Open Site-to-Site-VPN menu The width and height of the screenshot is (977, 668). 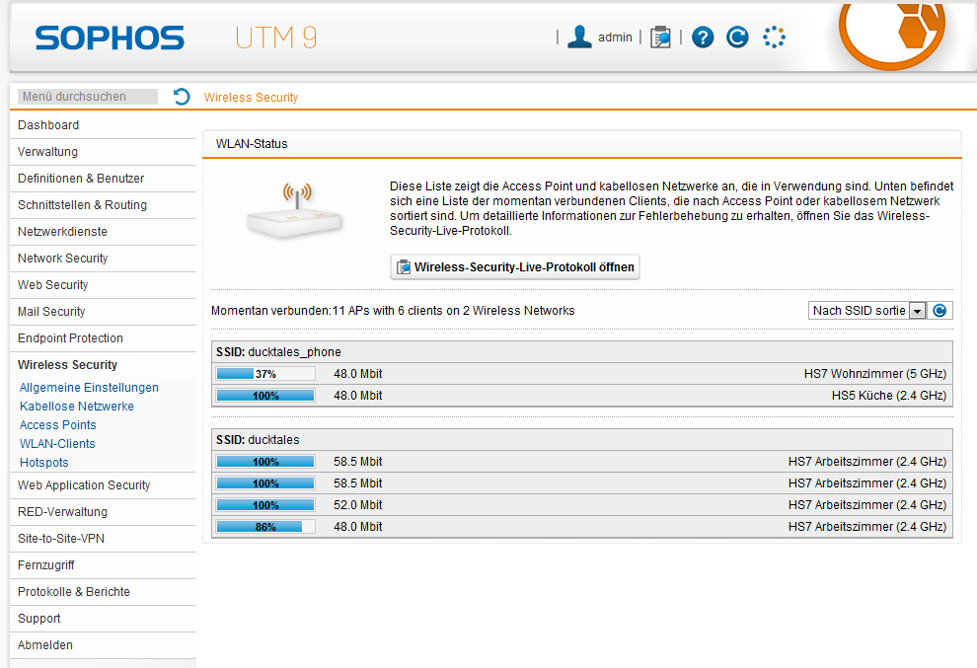pos(103,539)
